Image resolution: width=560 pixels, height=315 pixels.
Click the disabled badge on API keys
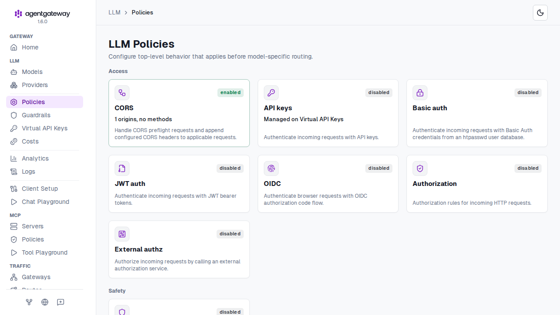pos(379,93)
